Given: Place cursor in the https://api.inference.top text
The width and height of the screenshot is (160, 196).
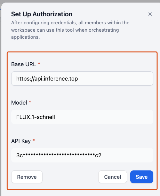Looking at the screenshot, I should pos(47,79).
